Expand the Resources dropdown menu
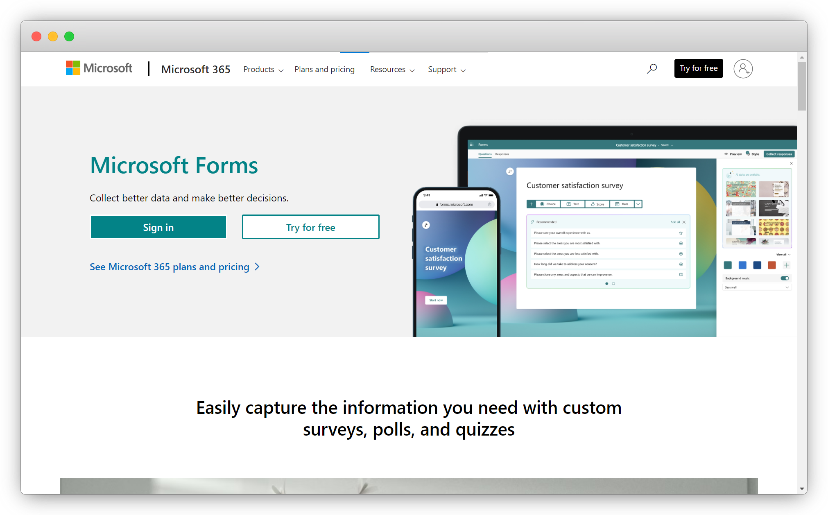828x515 pixels. (x=392, y=69)
